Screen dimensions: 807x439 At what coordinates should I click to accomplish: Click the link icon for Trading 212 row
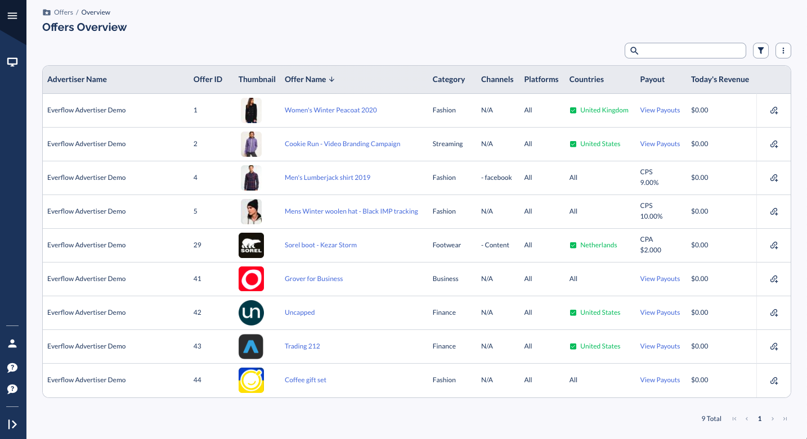pos(774,346)
